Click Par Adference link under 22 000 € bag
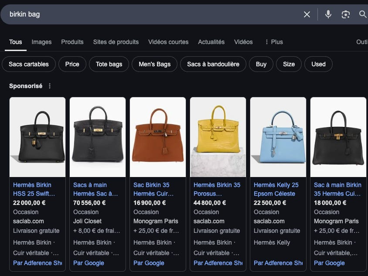The width and height of the screenshot is (368, 276). [37, 263]
